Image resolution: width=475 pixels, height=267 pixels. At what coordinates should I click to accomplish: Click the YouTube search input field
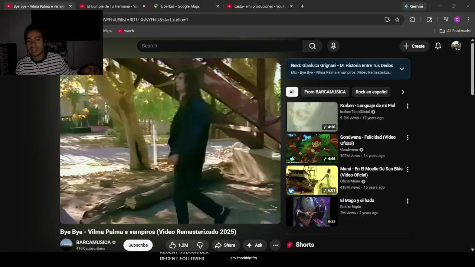pyautogui.click(x=220, y=46)
